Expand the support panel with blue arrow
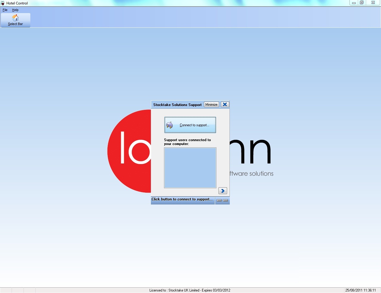The width and height of the screenshot is (381, 293). coord(223,191)
